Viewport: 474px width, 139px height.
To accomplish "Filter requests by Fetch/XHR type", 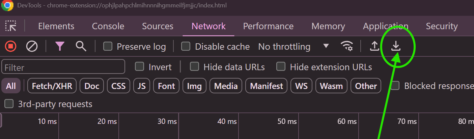I will coord(52,86).
